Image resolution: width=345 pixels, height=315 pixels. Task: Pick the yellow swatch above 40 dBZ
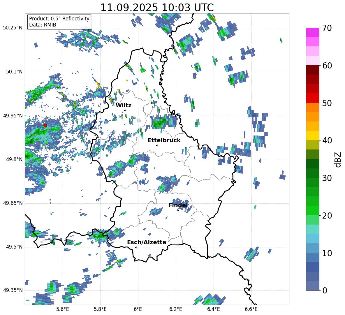pos(312,135)
